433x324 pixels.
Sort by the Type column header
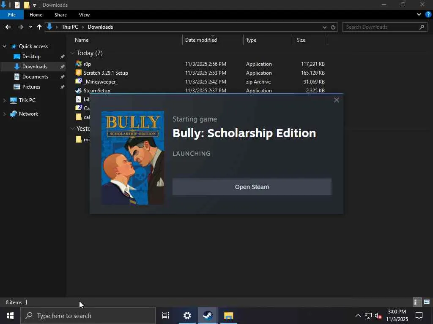pos(251,40)
